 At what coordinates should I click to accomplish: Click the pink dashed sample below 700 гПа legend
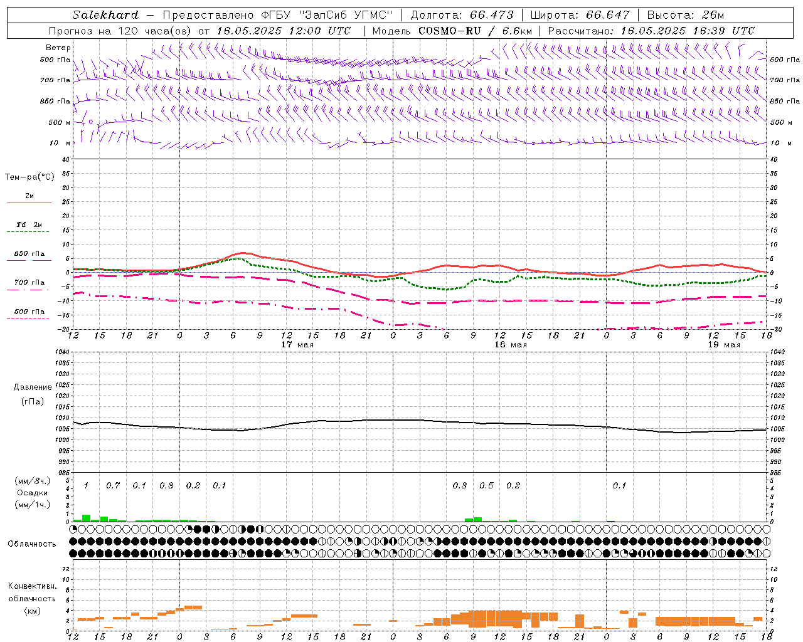[28, 290]
